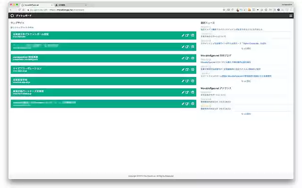Switch to the second browser tab
302x188 pixels.
pyautogui.click(x=70, y=5)
